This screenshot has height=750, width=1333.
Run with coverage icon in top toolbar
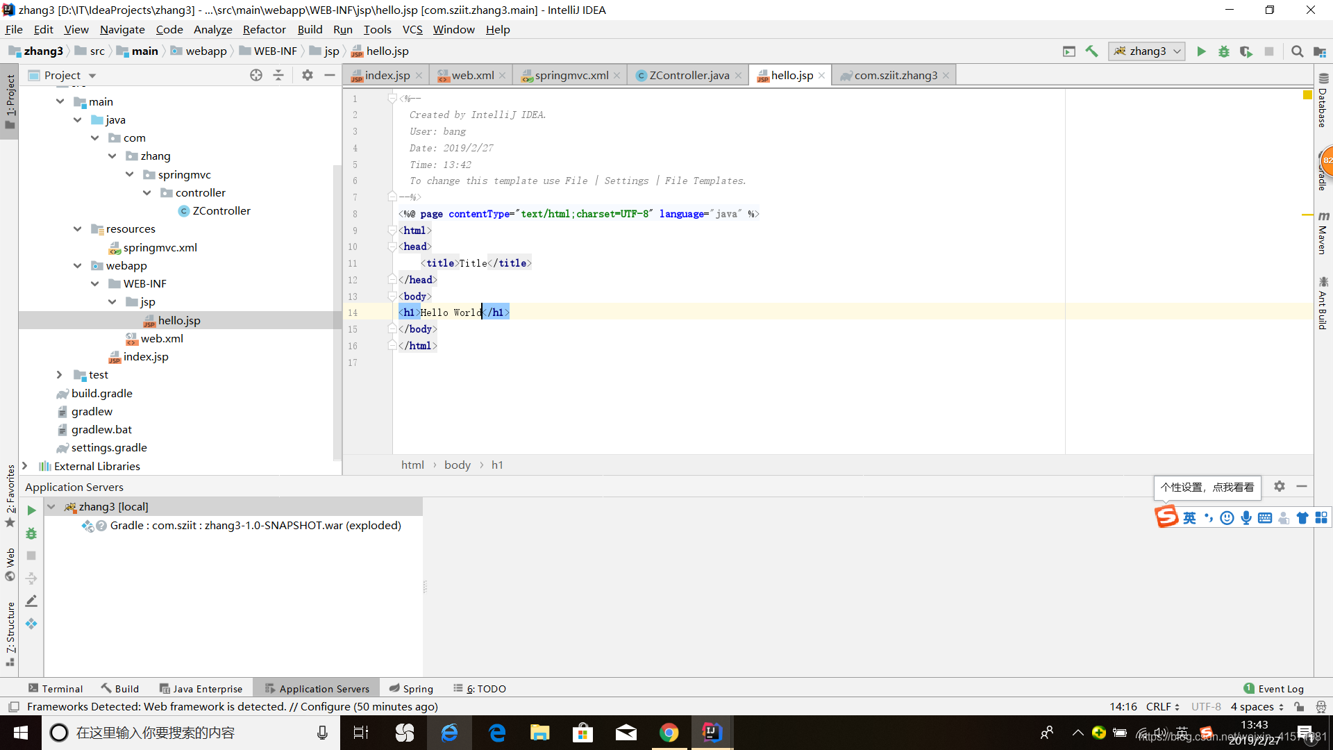1246,51
